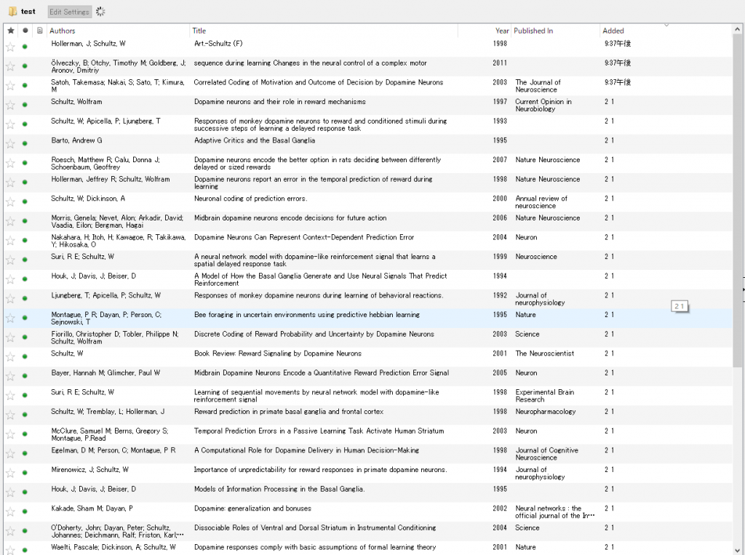
Task: Click authors 'Kakade, Sham M; Dayan, P'
Action: [x=92, y=508]
